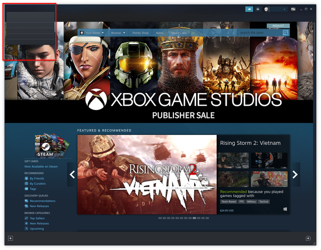Open the announcements megaphone icon
This screenshot has width=321, height=250.
point(249,9)
